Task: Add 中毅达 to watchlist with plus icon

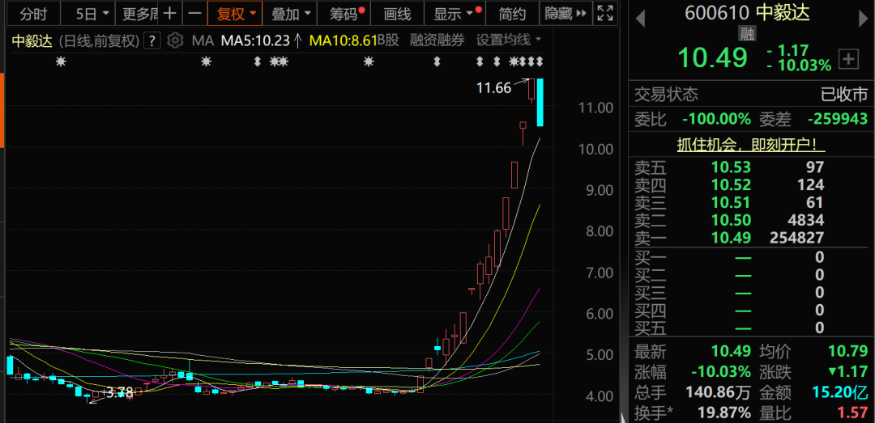Action: click(849, 59)
